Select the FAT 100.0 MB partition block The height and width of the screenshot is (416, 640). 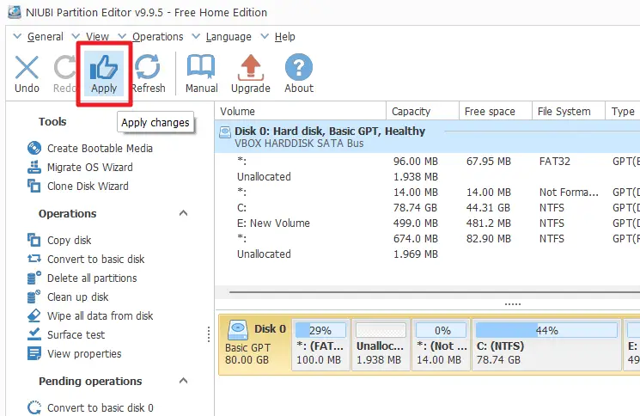(x=320, y=345)
